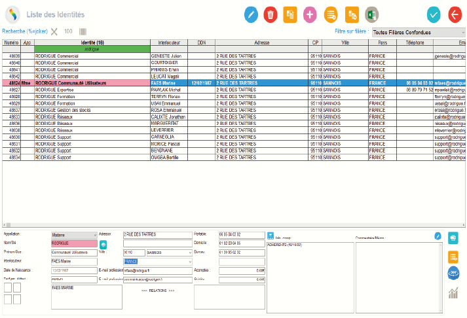Click the barcode icon next to 100
This screenshot has height=318, width=467.
(x=83, y=31)
